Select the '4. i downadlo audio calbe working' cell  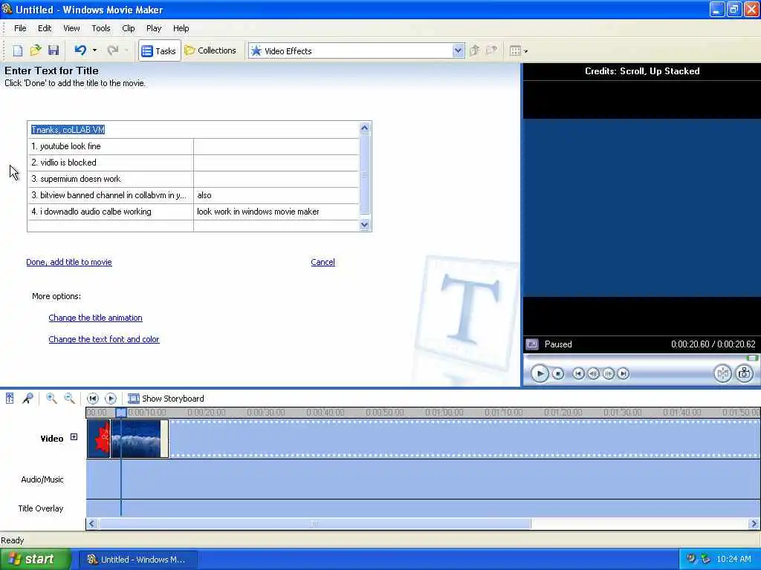111,212
